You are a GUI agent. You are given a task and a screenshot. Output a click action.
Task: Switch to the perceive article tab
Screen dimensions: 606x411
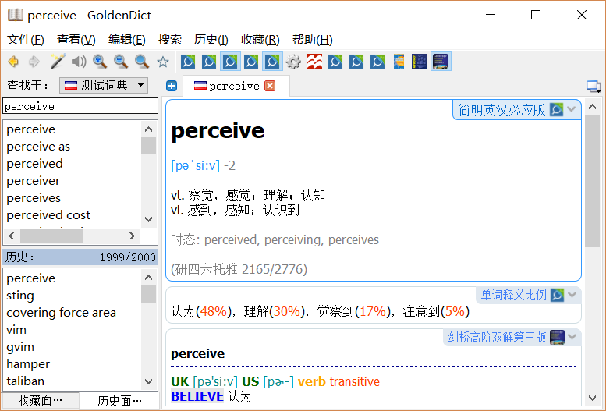coord(236,86)
